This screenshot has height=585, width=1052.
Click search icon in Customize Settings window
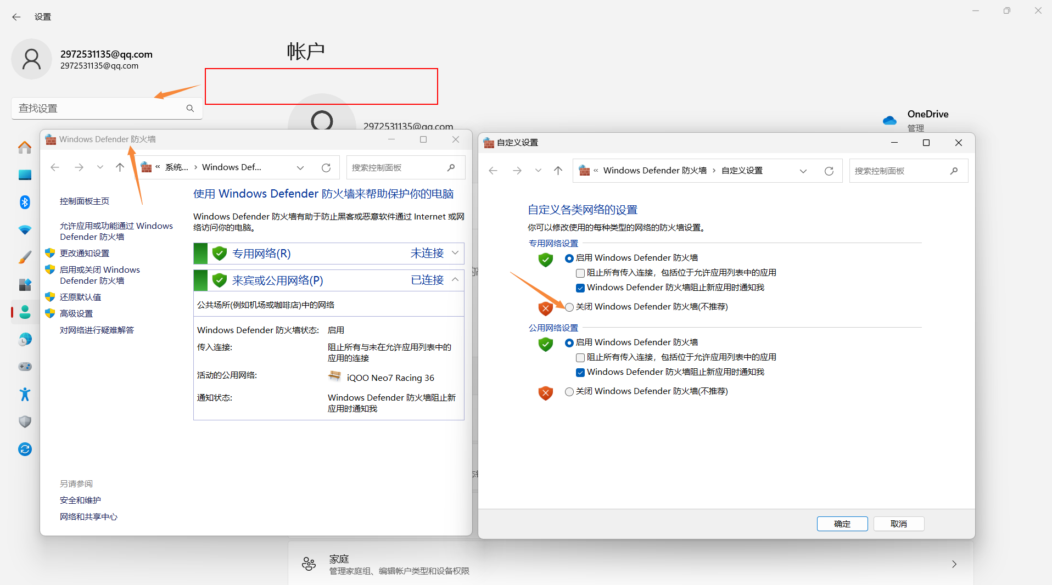954,171
